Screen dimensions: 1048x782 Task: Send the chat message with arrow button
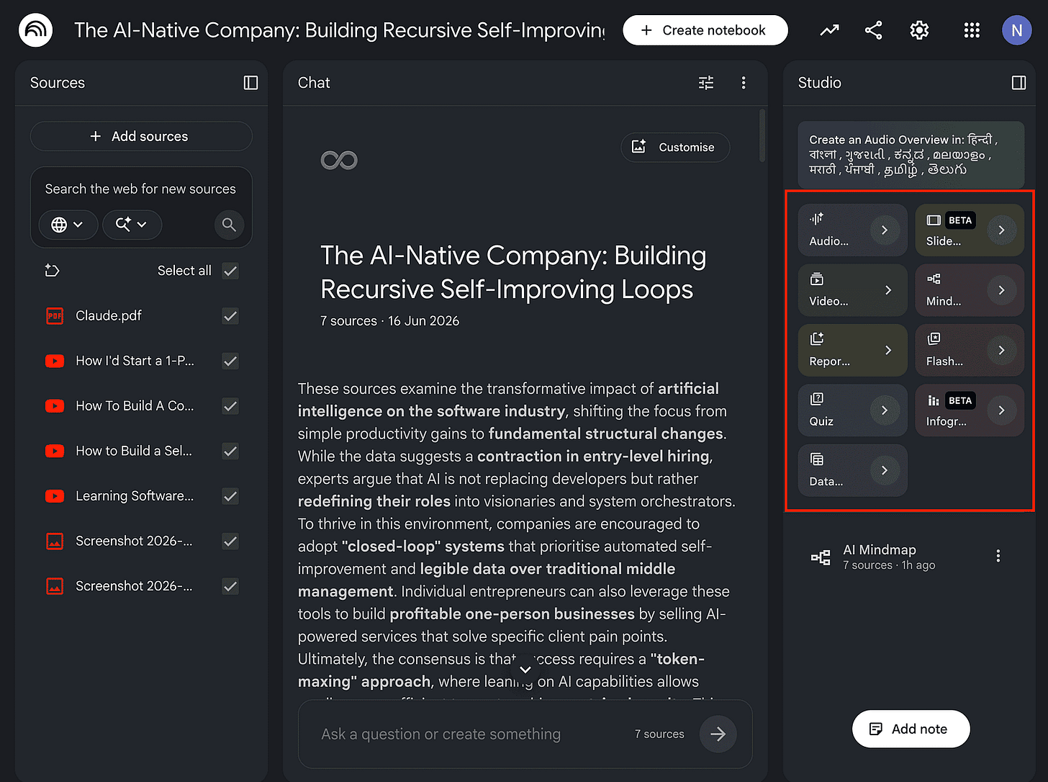[x=718, y=734]
